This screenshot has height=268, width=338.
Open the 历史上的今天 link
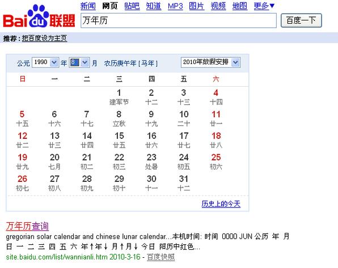(x=221, y=204)
